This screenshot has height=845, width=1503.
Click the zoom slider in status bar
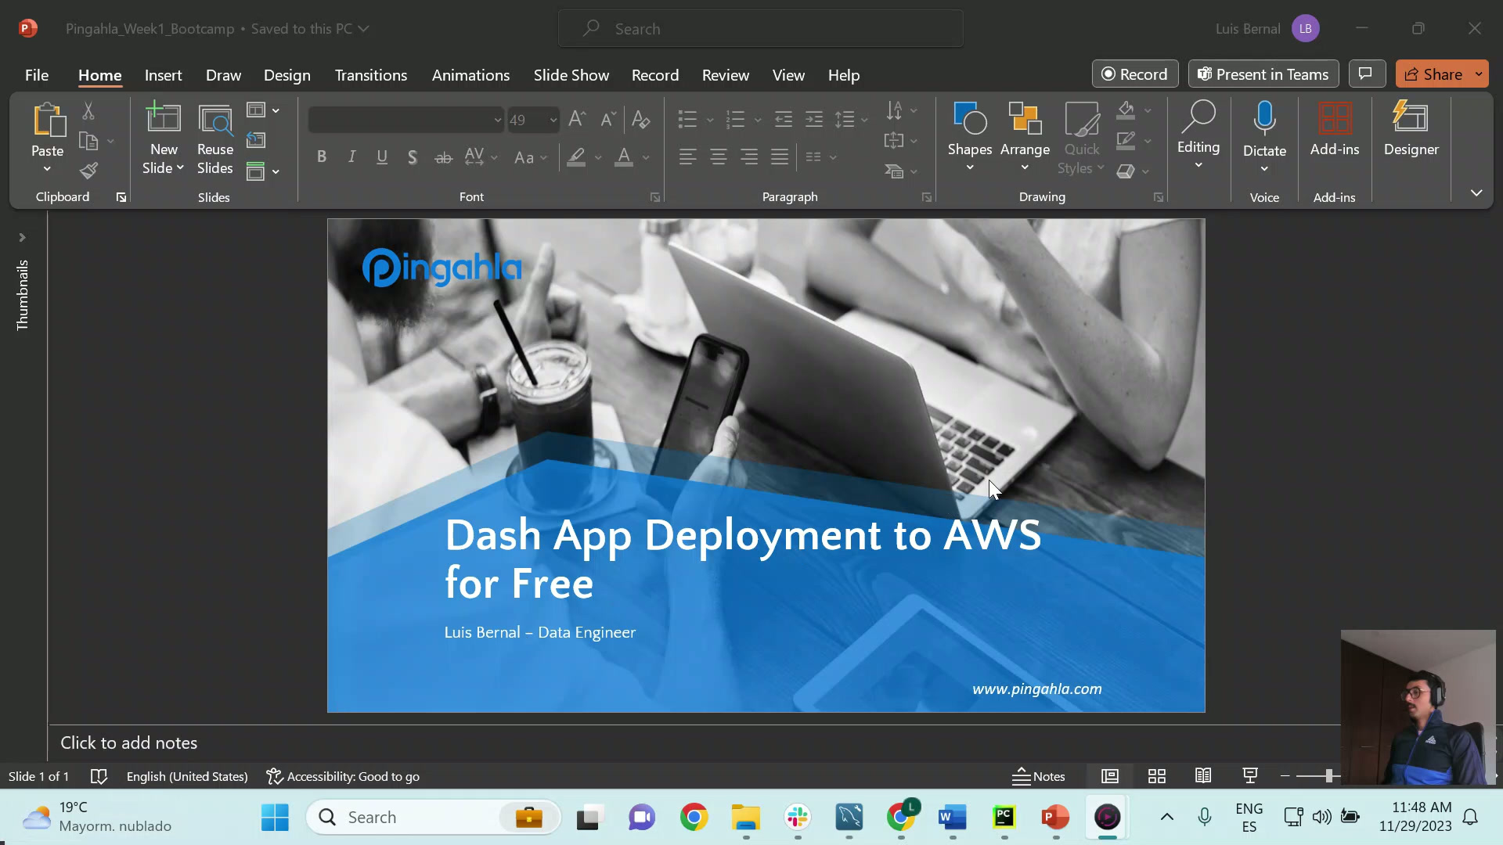click(x=1328, y=776)
